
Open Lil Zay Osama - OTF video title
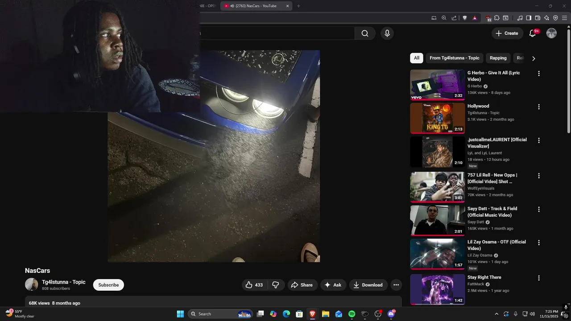[x=497, y=245]
